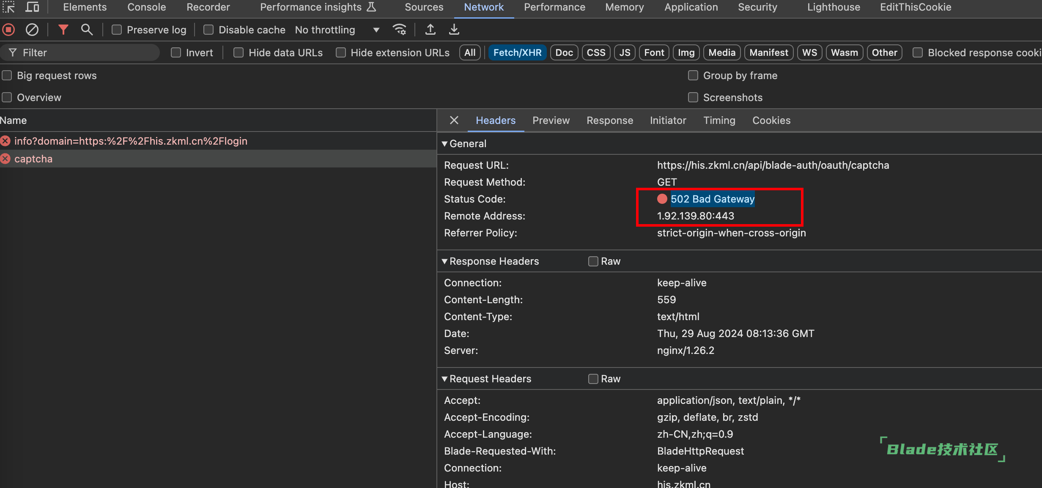1042x488 pixels.
Task: Open the Recorder panel
Action: [208, 7]
